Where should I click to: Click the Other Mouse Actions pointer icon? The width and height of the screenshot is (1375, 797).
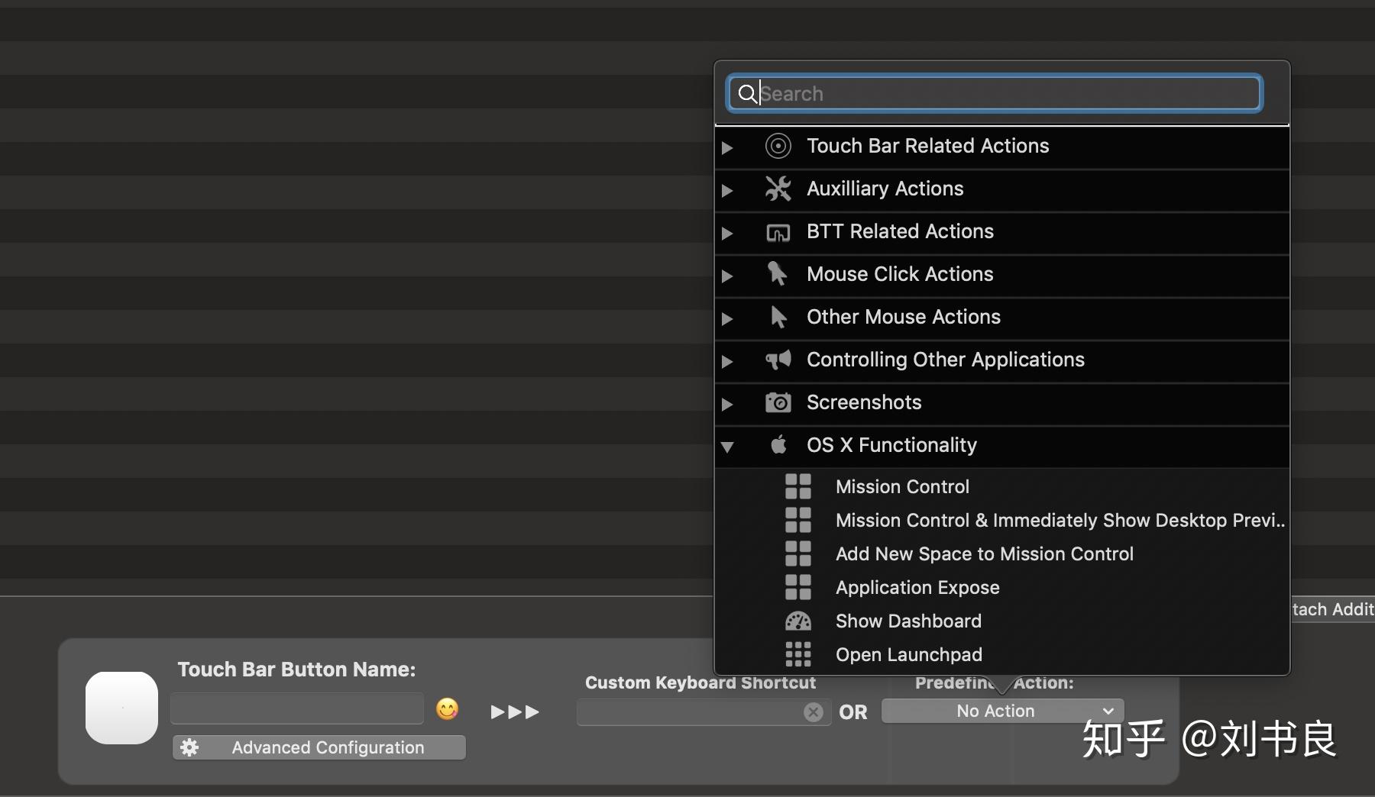[x=778, y=317]
